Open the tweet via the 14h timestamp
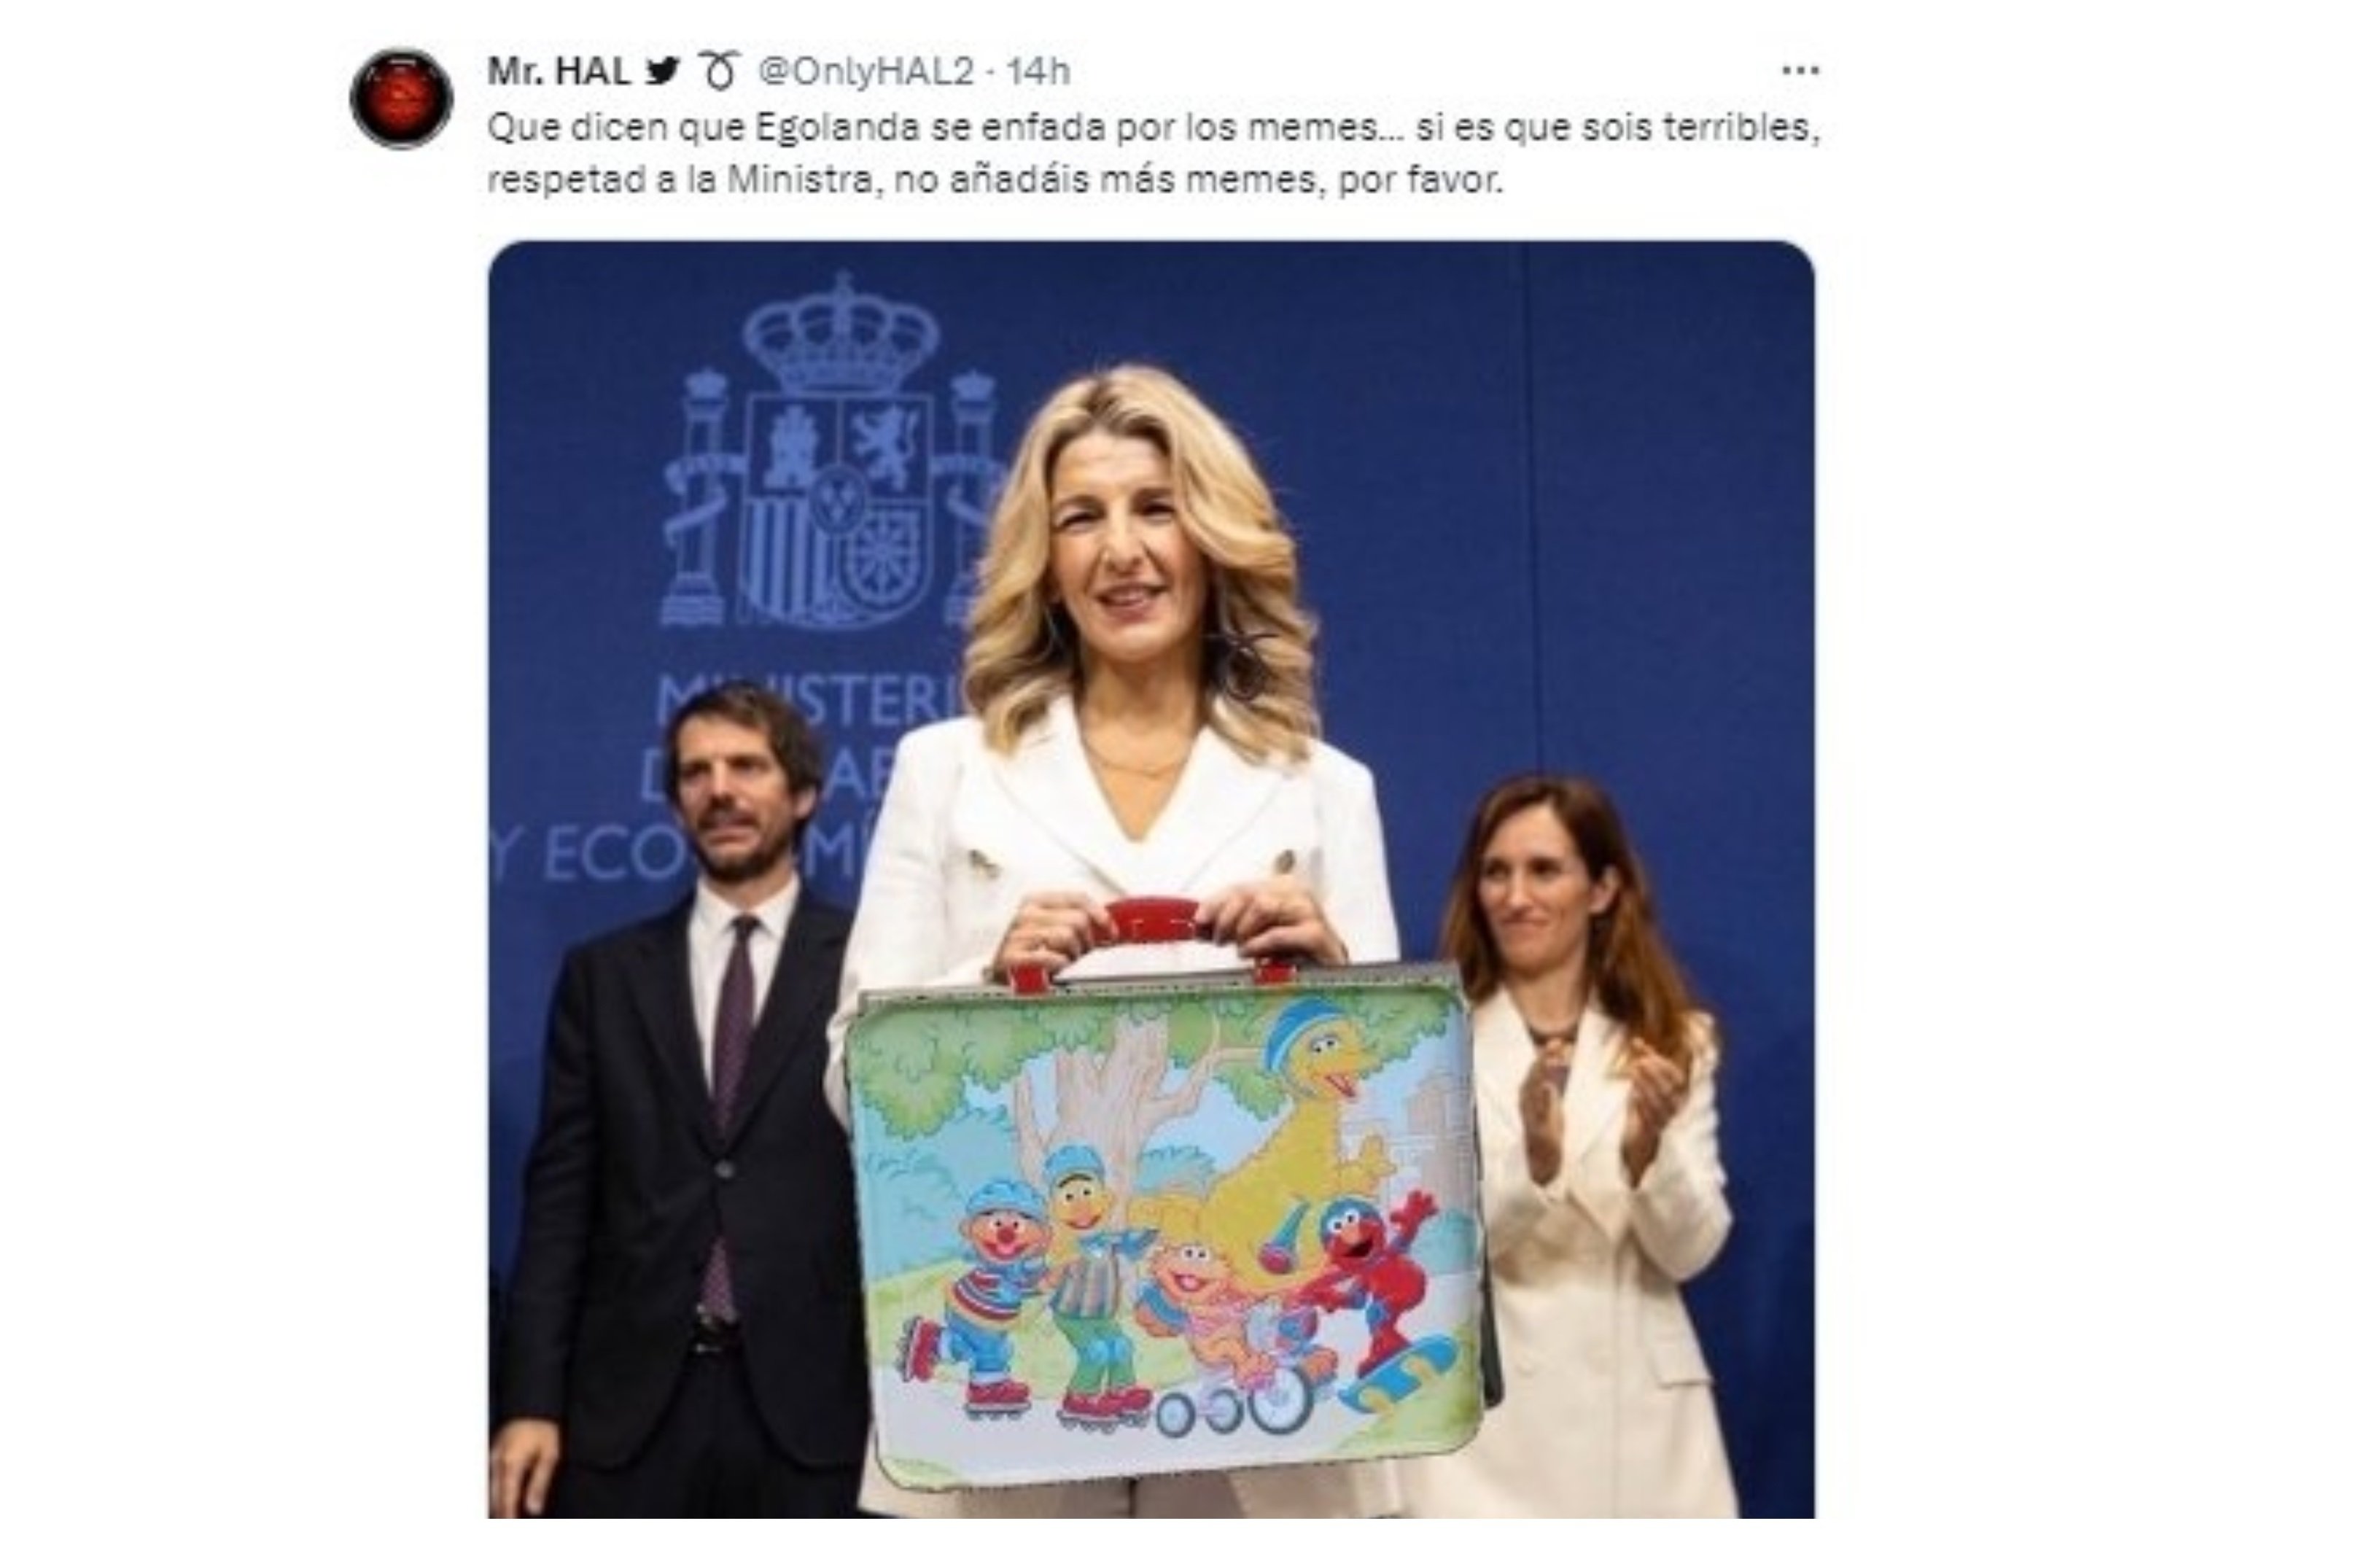This screenshot has height=1548, width=2380. point(1038,71)
